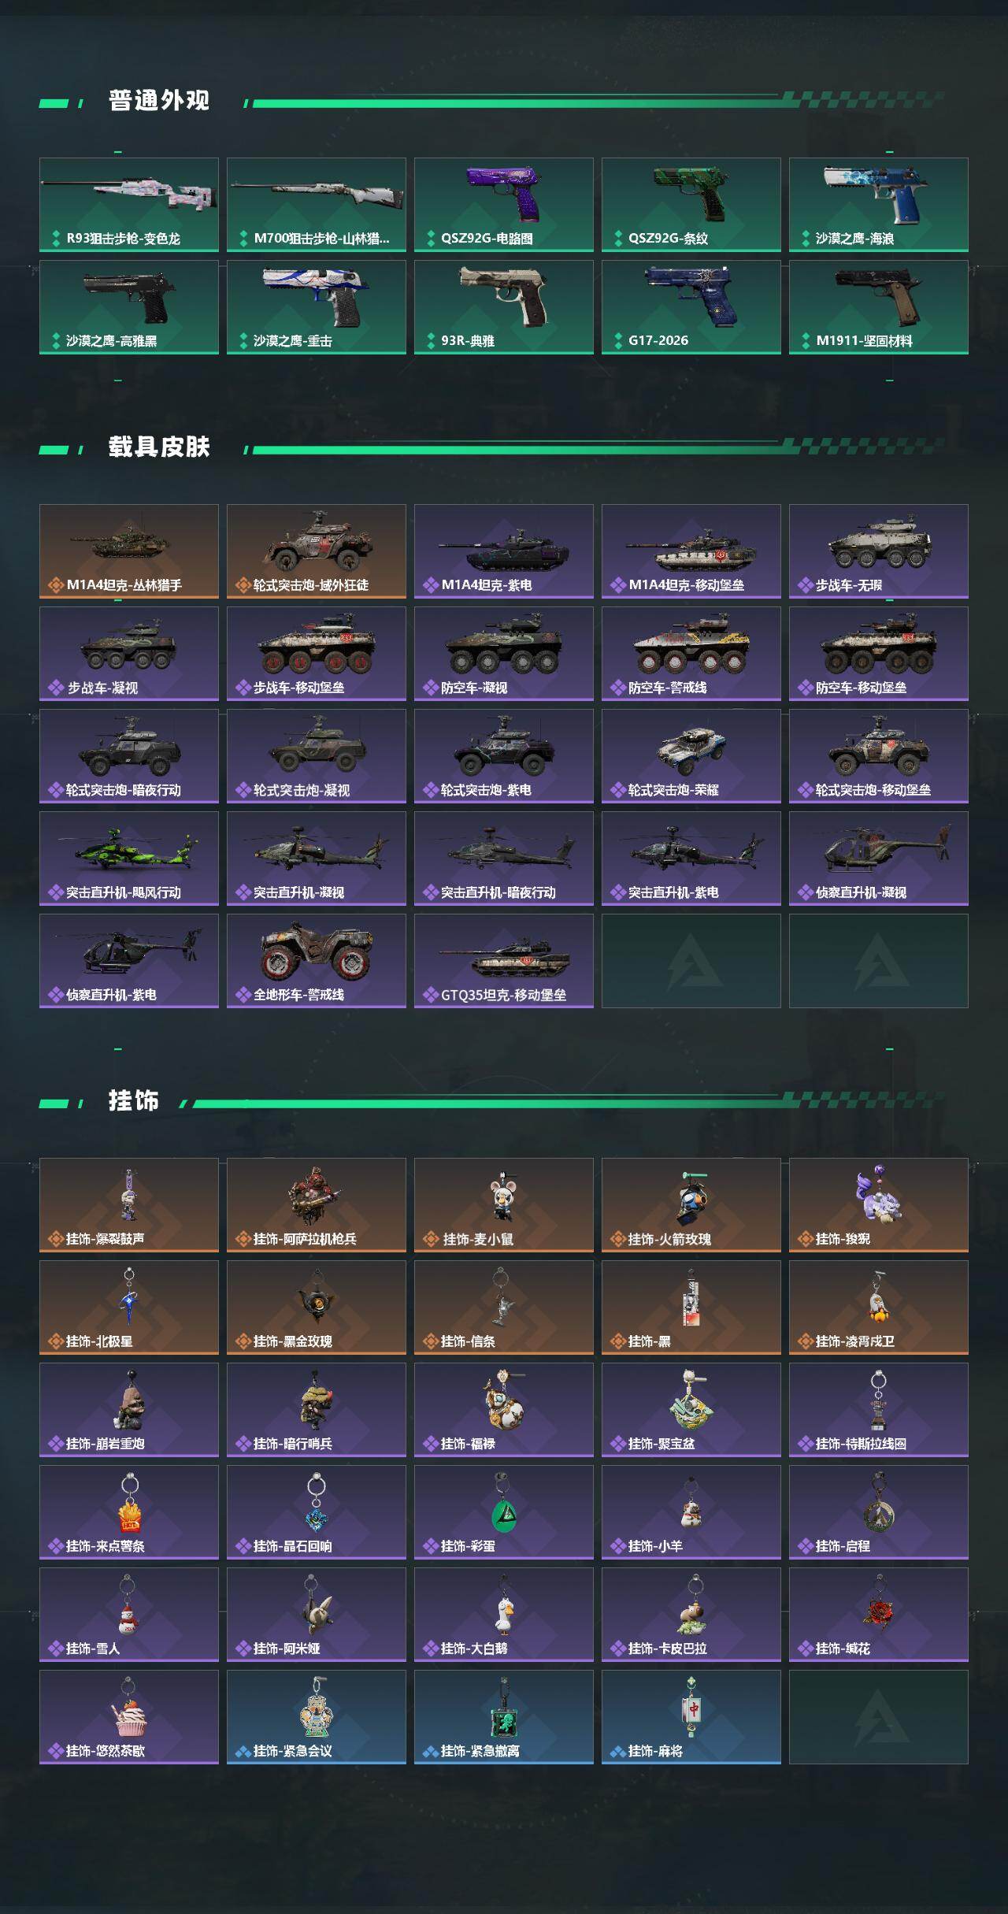Select the 侦察直升机-紫电 scout helicopter skin
The height and width of the screenshot is (1914, 1008).
click(x=129, y=961)
